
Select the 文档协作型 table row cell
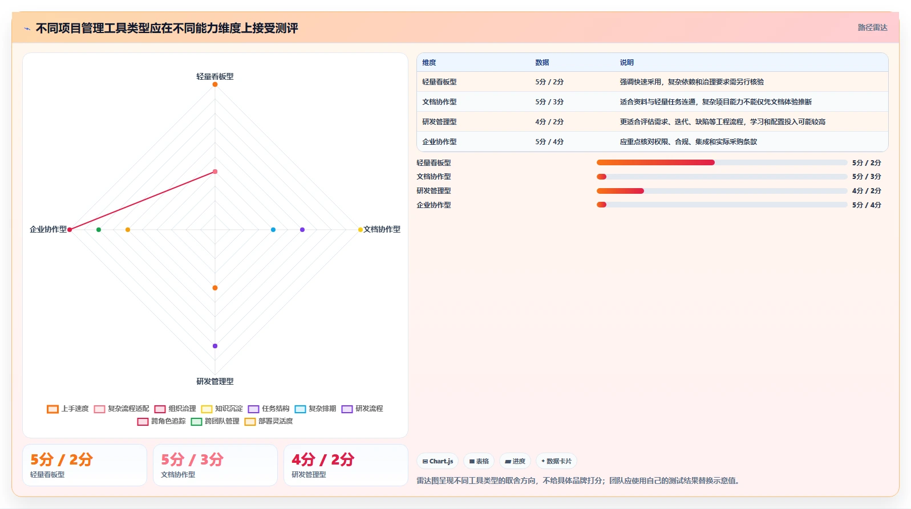[x=439, y=102]
